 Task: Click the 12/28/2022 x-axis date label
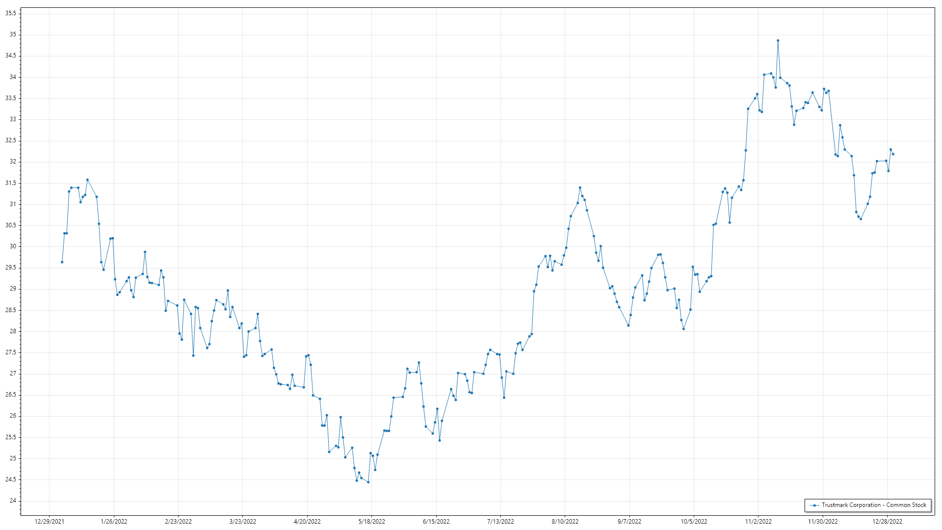tap(887, 522)
